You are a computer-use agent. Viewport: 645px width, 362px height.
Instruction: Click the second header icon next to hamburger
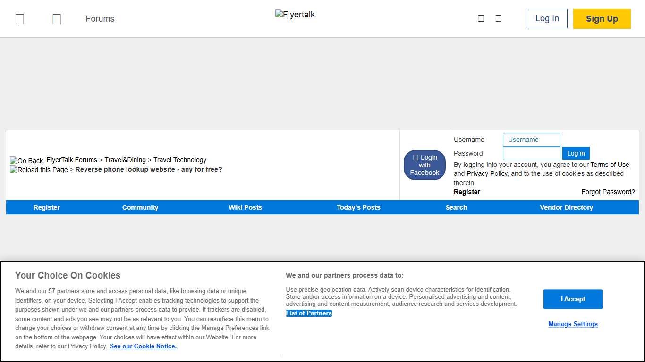tap(57, 19)
